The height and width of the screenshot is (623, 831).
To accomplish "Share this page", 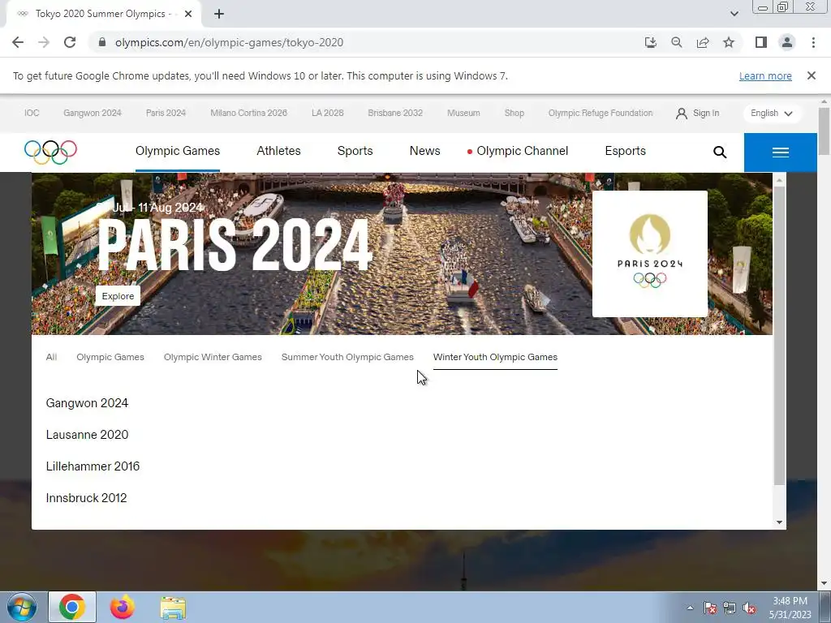I will coord(703,42).
